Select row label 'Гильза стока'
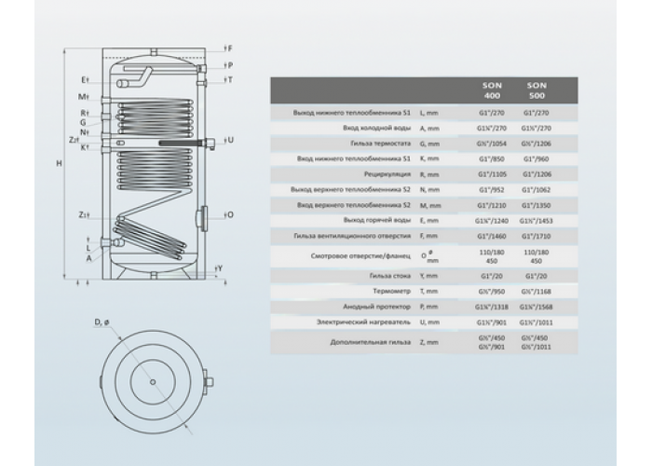The width and height of the screenshot is (652, 466). [x=390, y=276]
